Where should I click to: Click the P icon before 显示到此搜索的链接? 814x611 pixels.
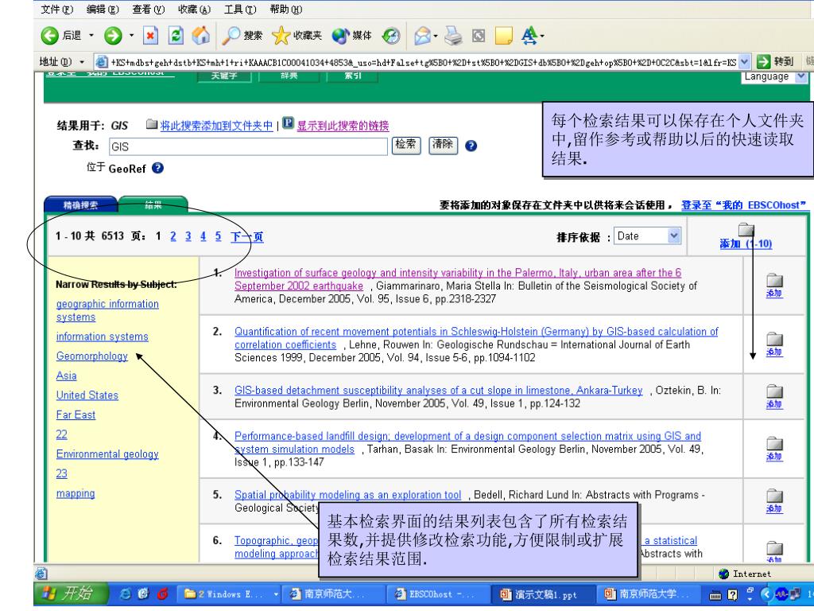(288, 123)
